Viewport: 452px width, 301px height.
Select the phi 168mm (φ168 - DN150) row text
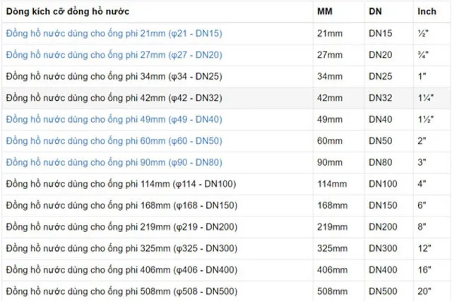(x=121, y=206)
